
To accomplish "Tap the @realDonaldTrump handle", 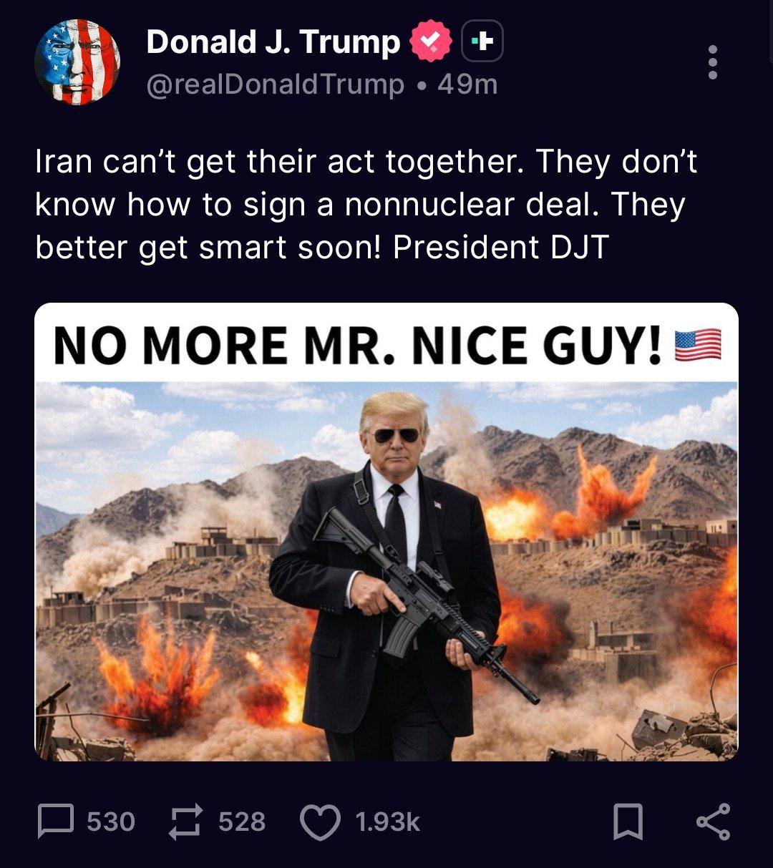I will 276,85.
